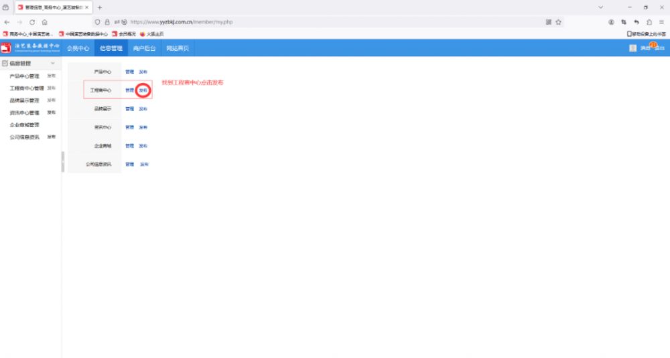This screenshot has height=358, width=670.
Task: Click the browser reload icon
Action: (31, 22)
